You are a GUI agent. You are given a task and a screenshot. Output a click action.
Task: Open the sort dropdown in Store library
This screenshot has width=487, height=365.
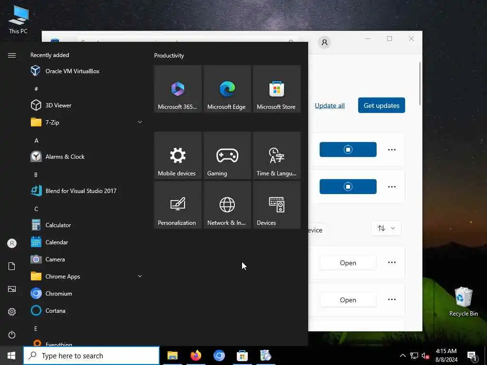pos(386,228)
